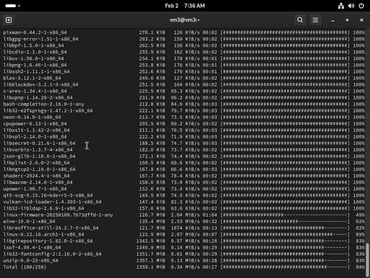Click the libplist-2.6.0-2-x86_64 entry

click(36, 163)
